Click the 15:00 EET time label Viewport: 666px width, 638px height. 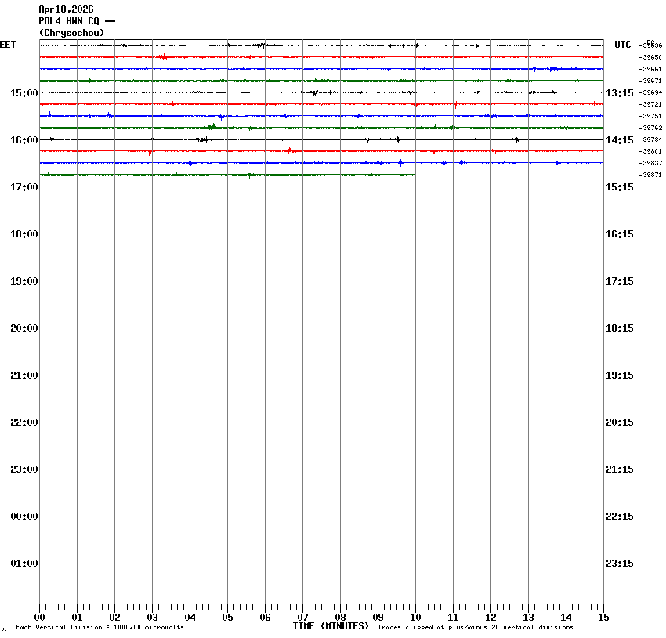click(24, 93)
